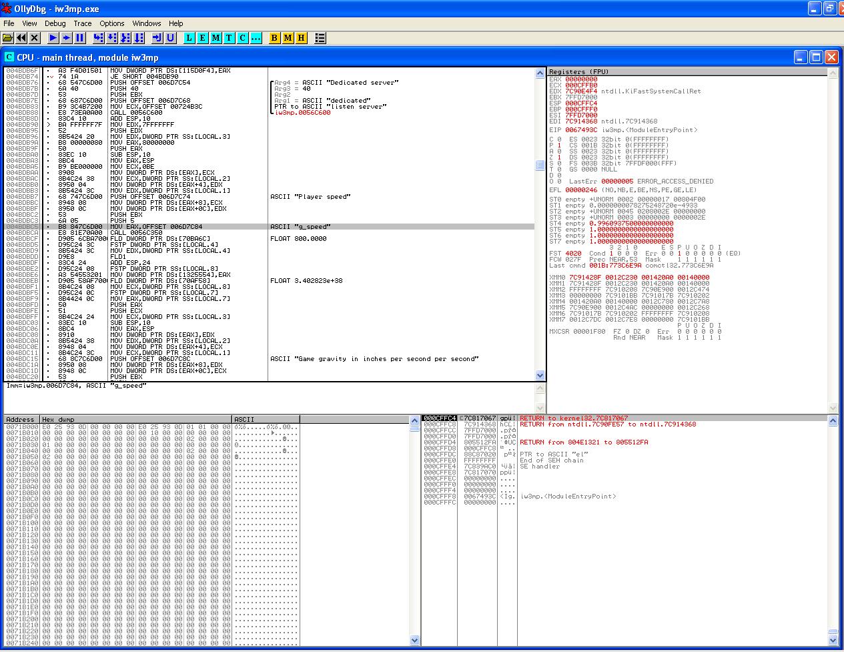844x652 pixels.
Task: Click the Run program play icon
Action: (53, 38)
